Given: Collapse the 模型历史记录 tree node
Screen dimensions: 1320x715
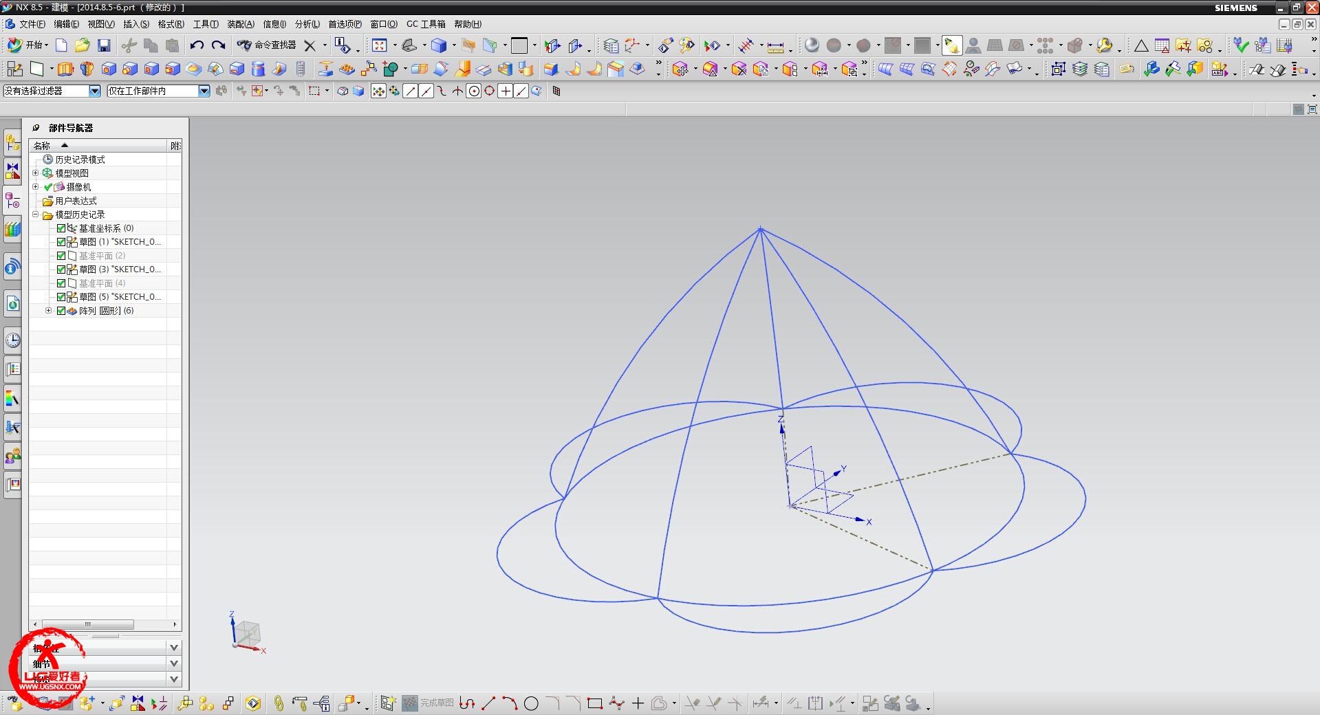Looking at the screenshot, I should (36, 214).
